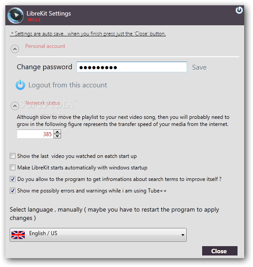
Task: Focus the Change password field
Action: click(x=132, y=67)
